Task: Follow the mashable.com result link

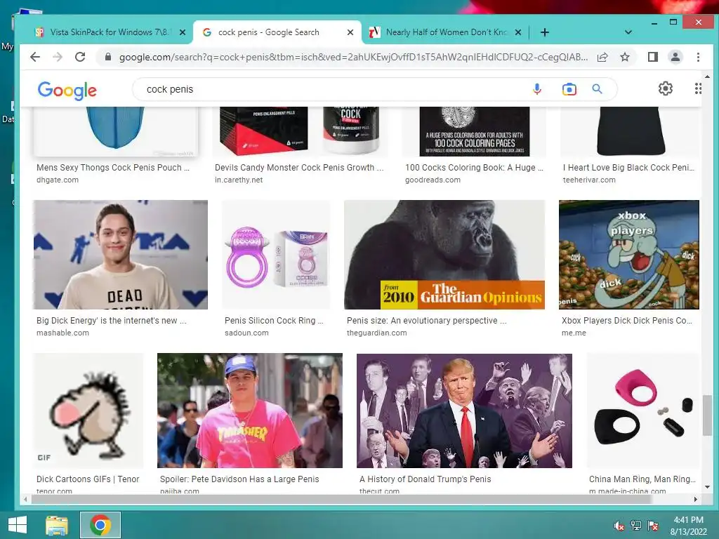Action: [x=62, y=333]
